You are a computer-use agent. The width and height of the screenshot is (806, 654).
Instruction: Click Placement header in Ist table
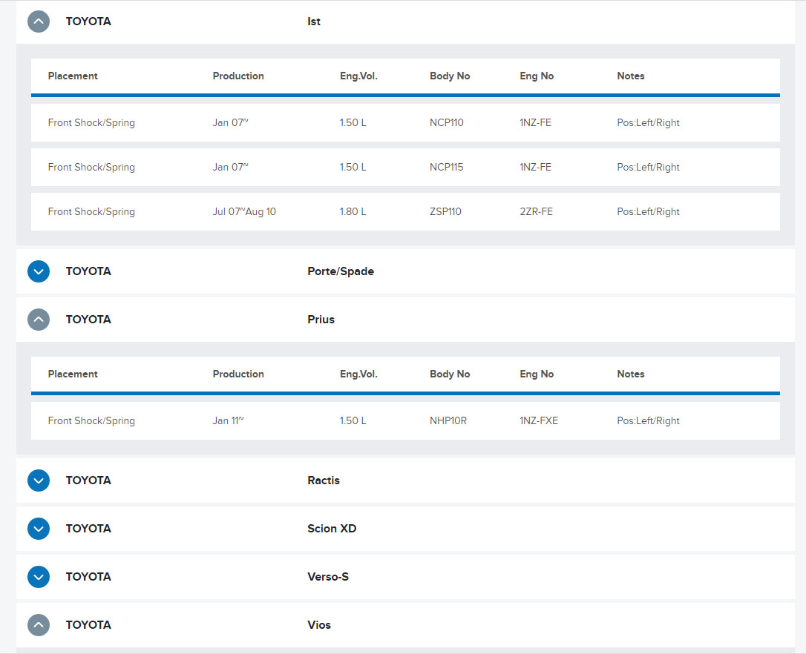[73, 76]
